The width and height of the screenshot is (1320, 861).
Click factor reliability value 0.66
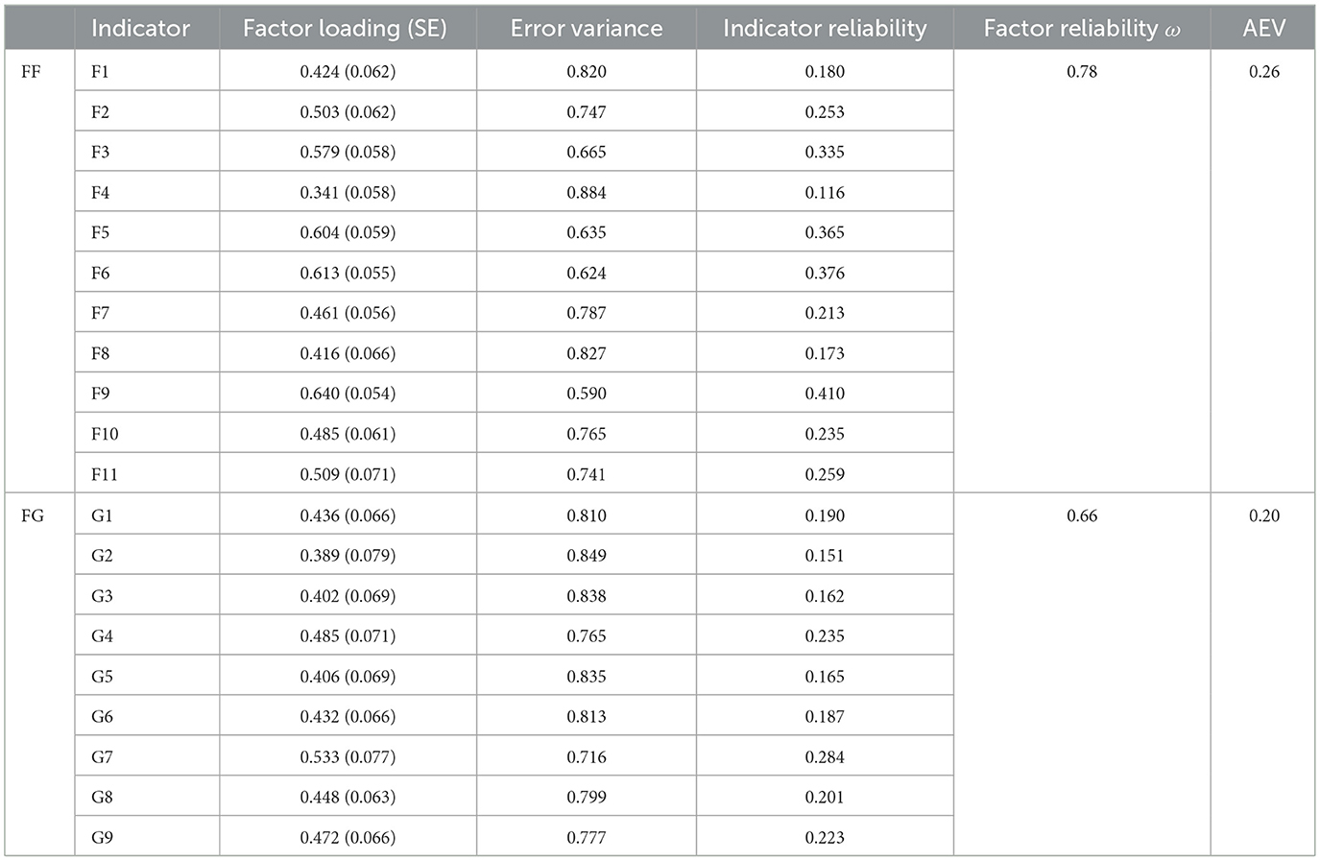[1082, 515]
